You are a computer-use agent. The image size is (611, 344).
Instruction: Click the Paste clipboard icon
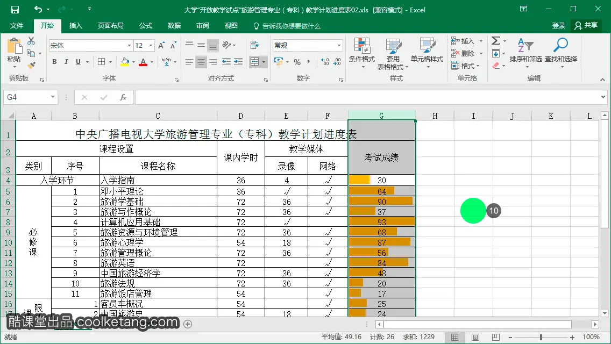(x=15, y=46)
